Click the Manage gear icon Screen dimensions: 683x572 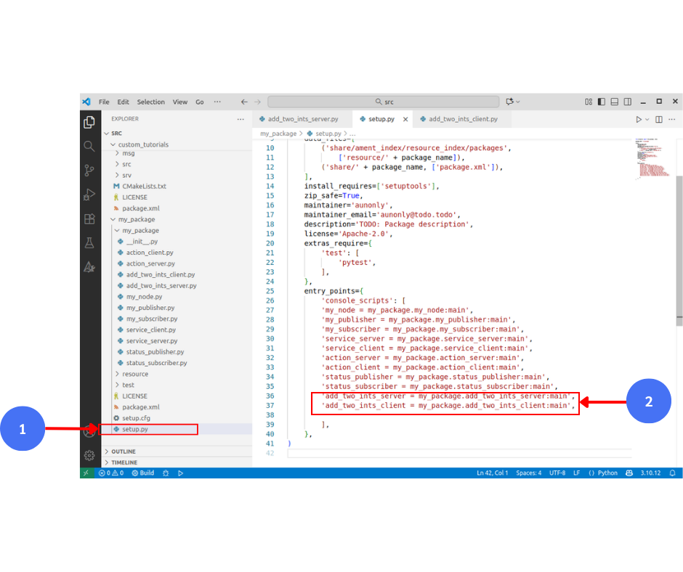(89, 455)
